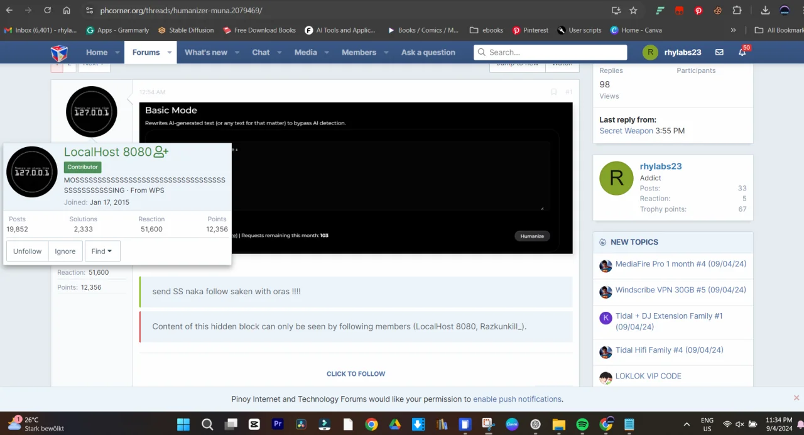
Task: Open File Explorer from the taskbar
Action: coord(558,424)
